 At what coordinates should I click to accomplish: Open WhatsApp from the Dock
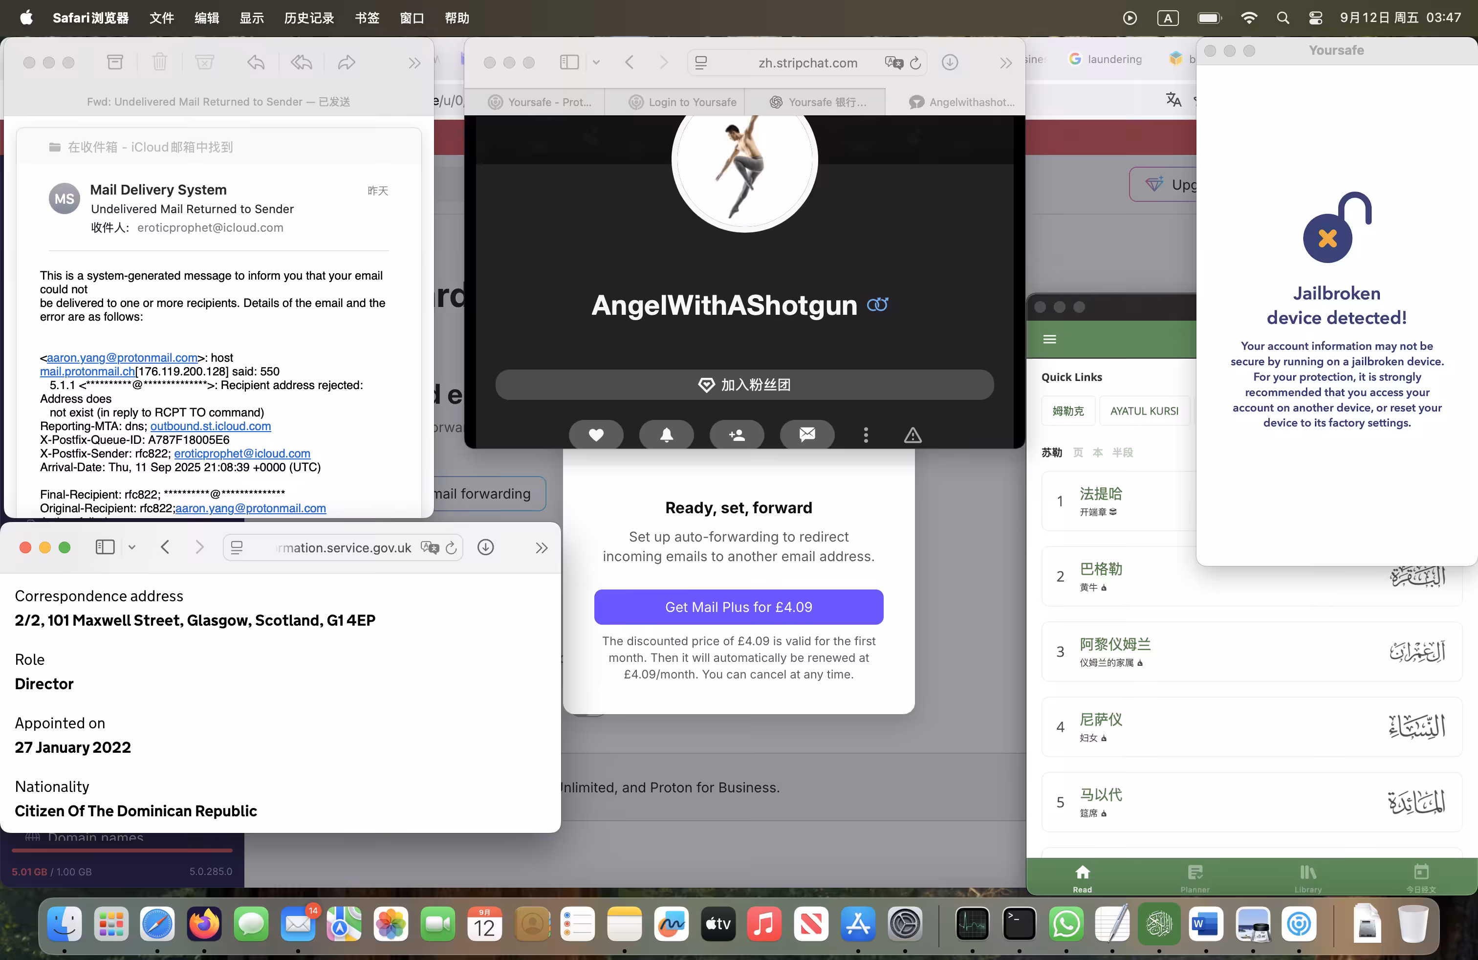click(x=1065, y=924)
